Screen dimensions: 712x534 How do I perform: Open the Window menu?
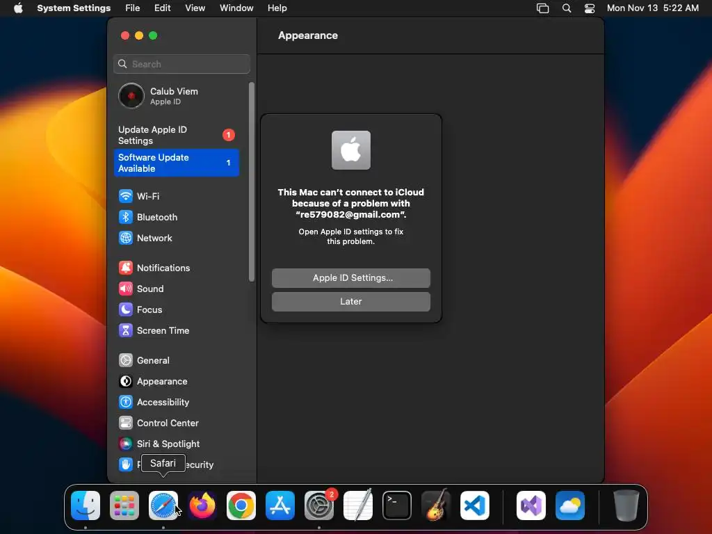click(x=236, y=8)
